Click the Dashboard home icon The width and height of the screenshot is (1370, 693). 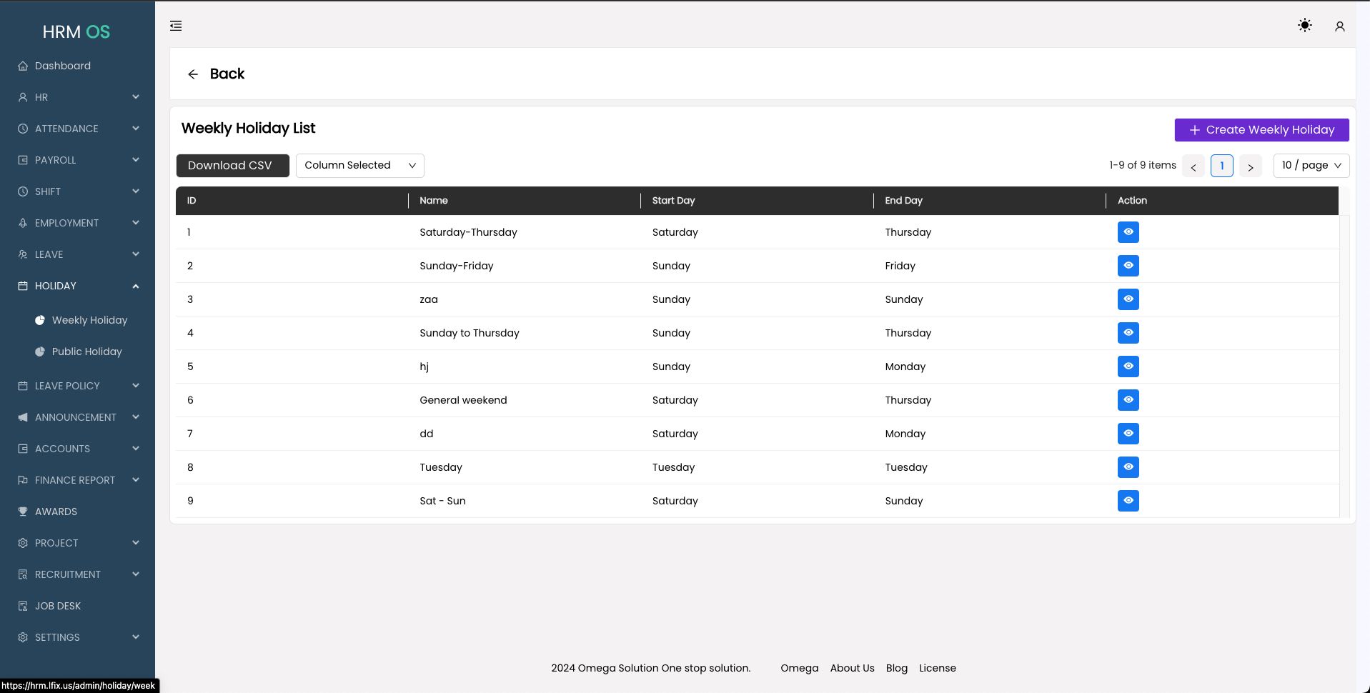pyautogui.click(x=23, y=66)
